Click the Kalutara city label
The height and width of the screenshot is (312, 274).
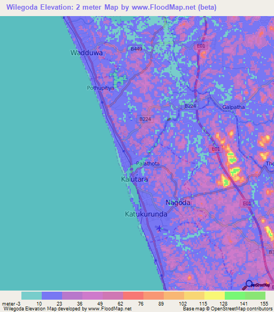click(134, 179)
